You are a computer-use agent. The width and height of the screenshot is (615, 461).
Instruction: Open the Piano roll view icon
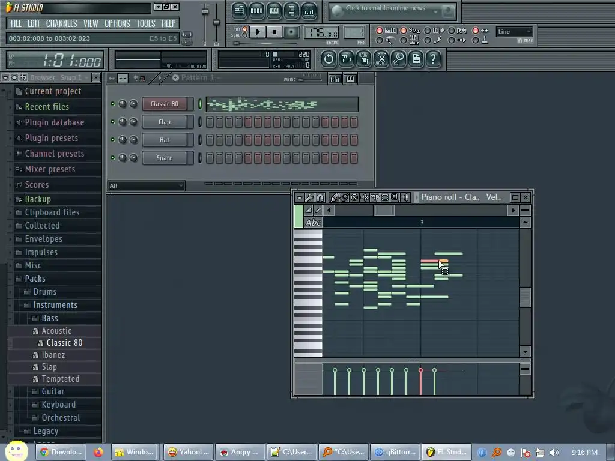[274, 11]
